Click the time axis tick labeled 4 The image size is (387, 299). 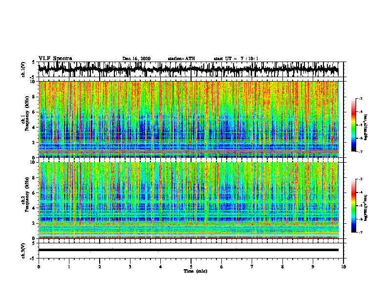tap(161, 267)
